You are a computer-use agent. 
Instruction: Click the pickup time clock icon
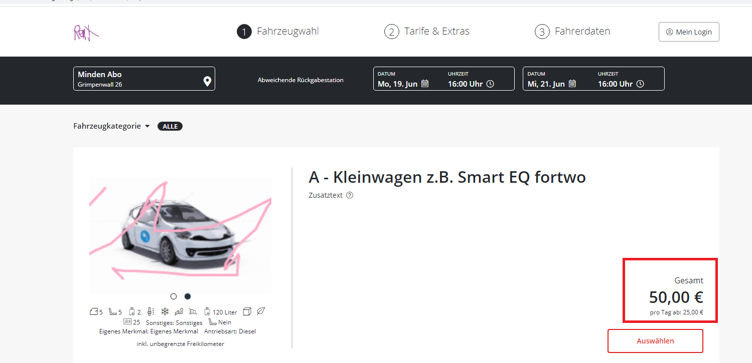pyautogui.click(x=491, y=84)
